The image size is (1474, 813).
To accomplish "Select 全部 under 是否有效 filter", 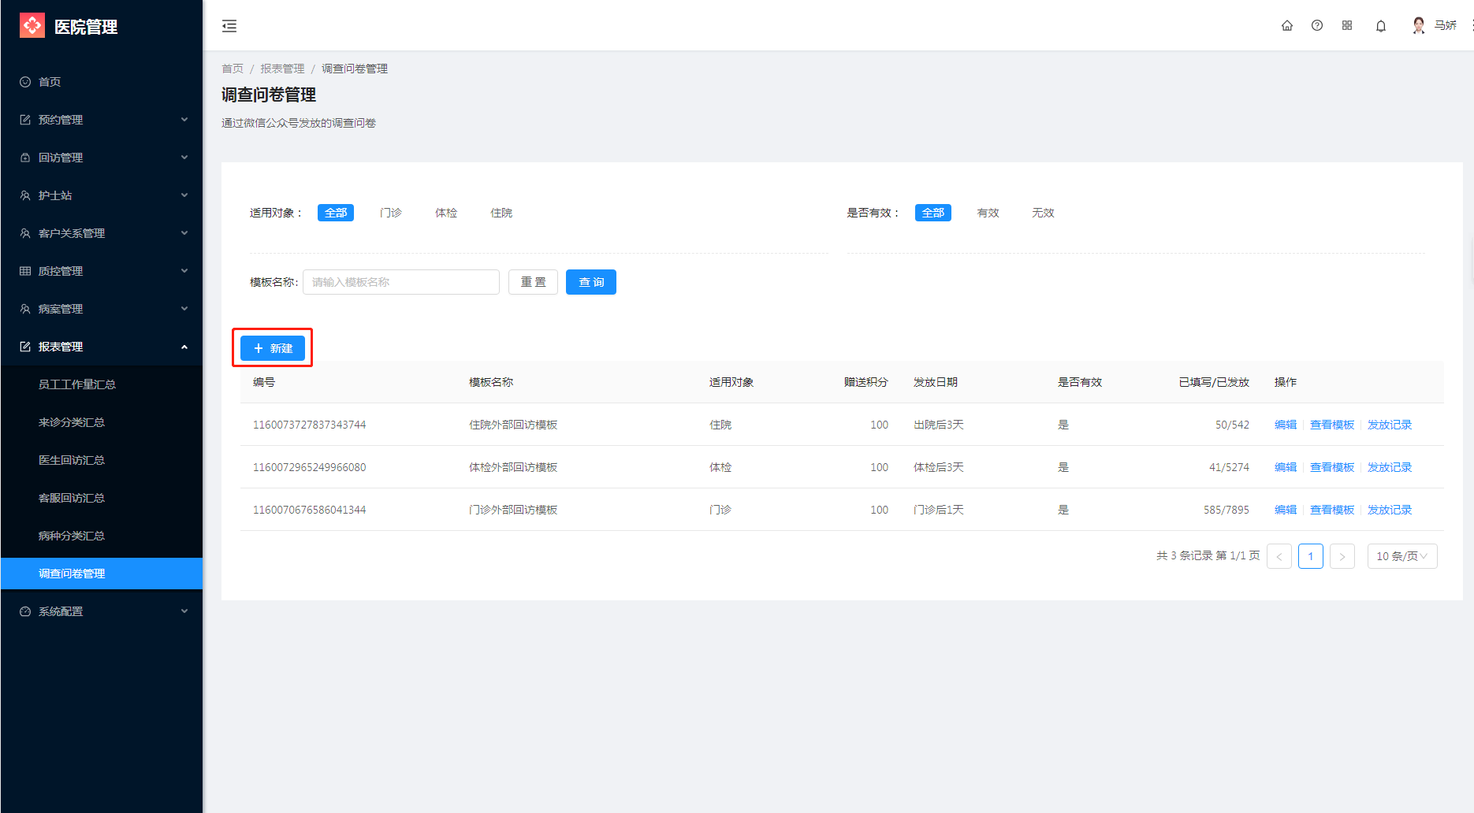I will tap(933, 213).
